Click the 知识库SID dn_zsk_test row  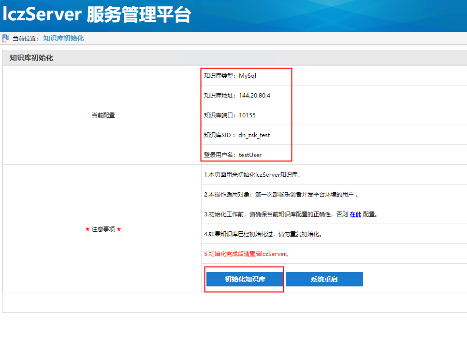[x=237, y=135]
